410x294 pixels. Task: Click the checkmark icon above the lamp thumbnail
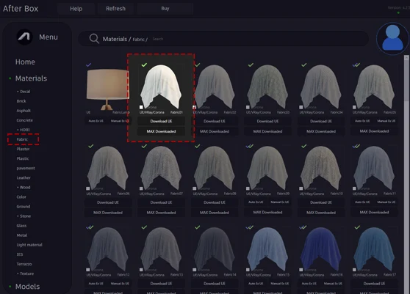(89, 65)
